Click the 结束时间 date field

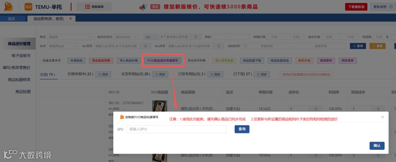point(320,46)
